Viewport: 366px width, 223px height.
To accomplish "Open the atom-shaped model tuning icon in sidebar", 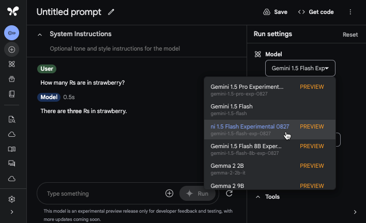I will click(12, 64).
